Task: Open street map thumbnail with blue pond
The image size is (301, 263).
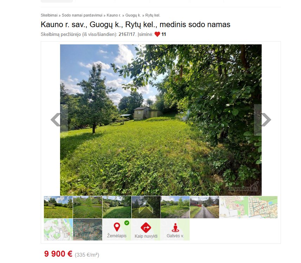Action: click(263, 207)
